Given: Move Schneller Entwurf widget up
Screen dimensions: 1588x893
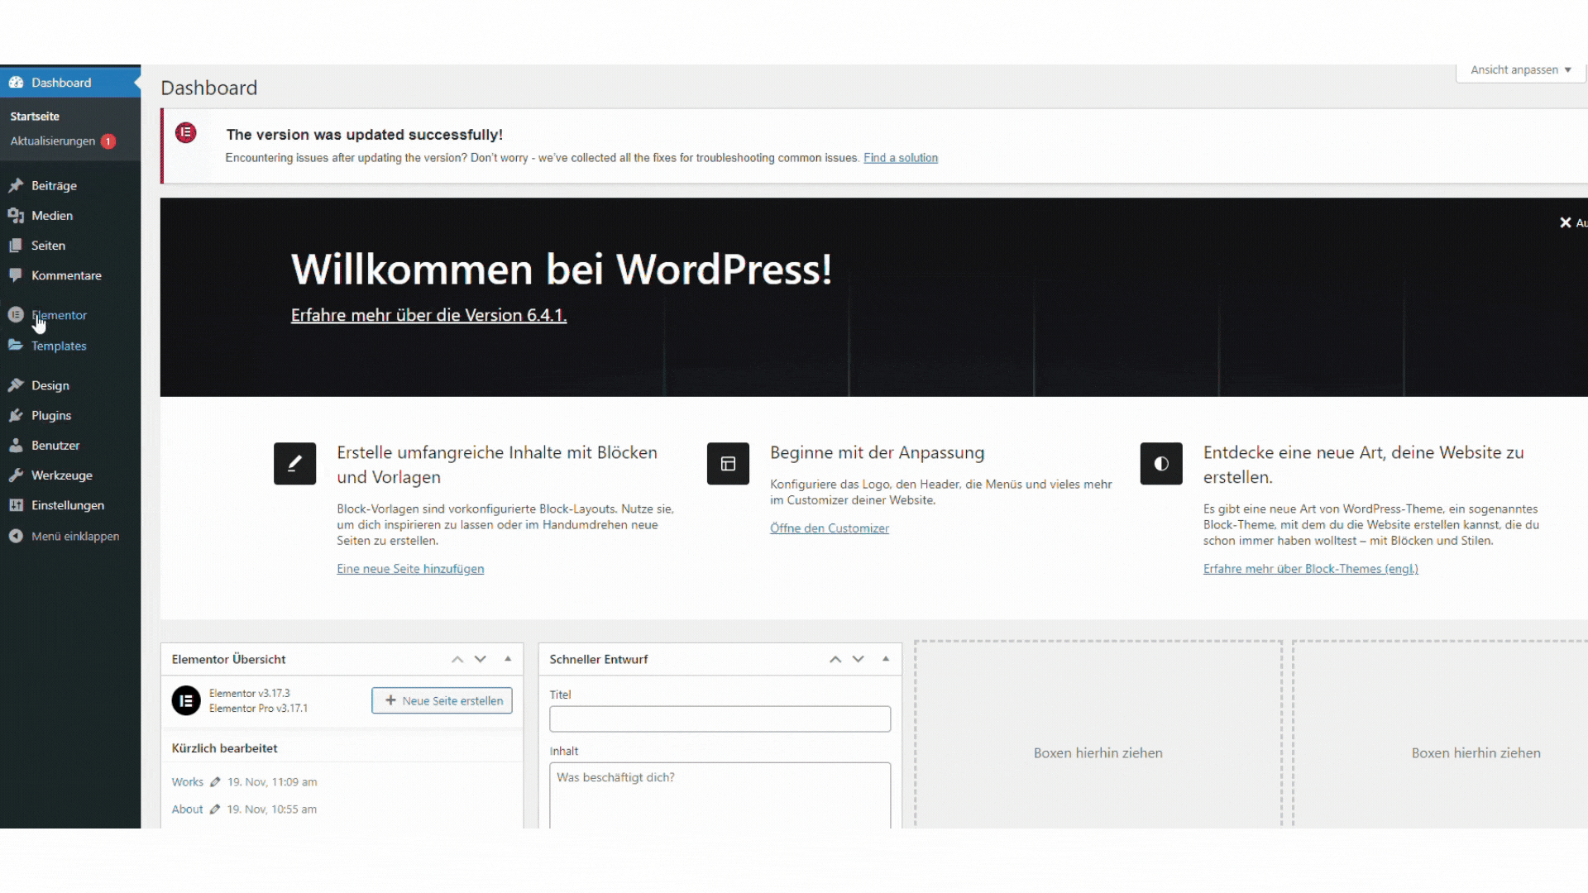Looking at the screenshot, I should click(x=835, y=659).
